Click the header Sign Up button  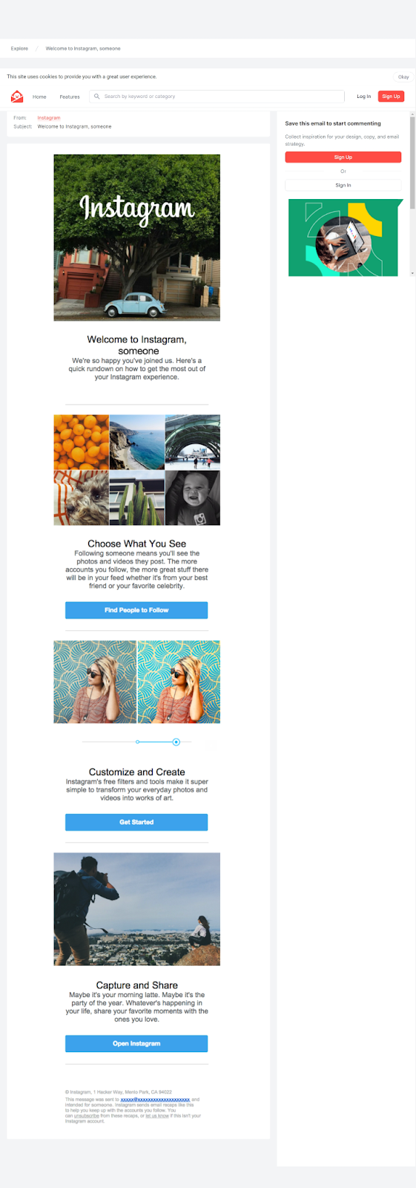391,97
